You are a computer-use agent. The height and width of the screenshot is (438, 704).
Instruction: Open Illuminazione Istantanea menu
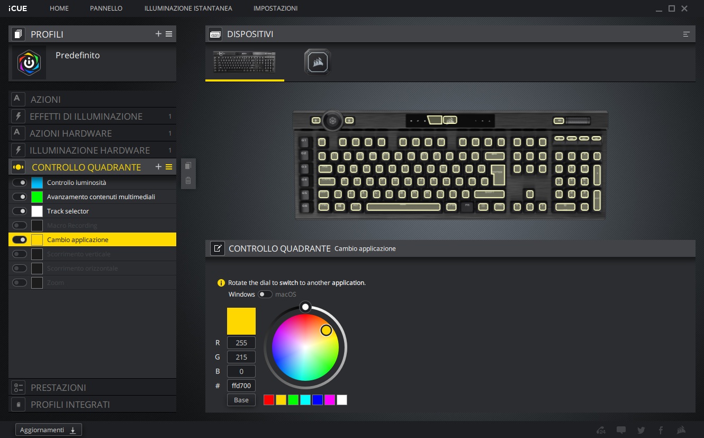click(188, 8)
